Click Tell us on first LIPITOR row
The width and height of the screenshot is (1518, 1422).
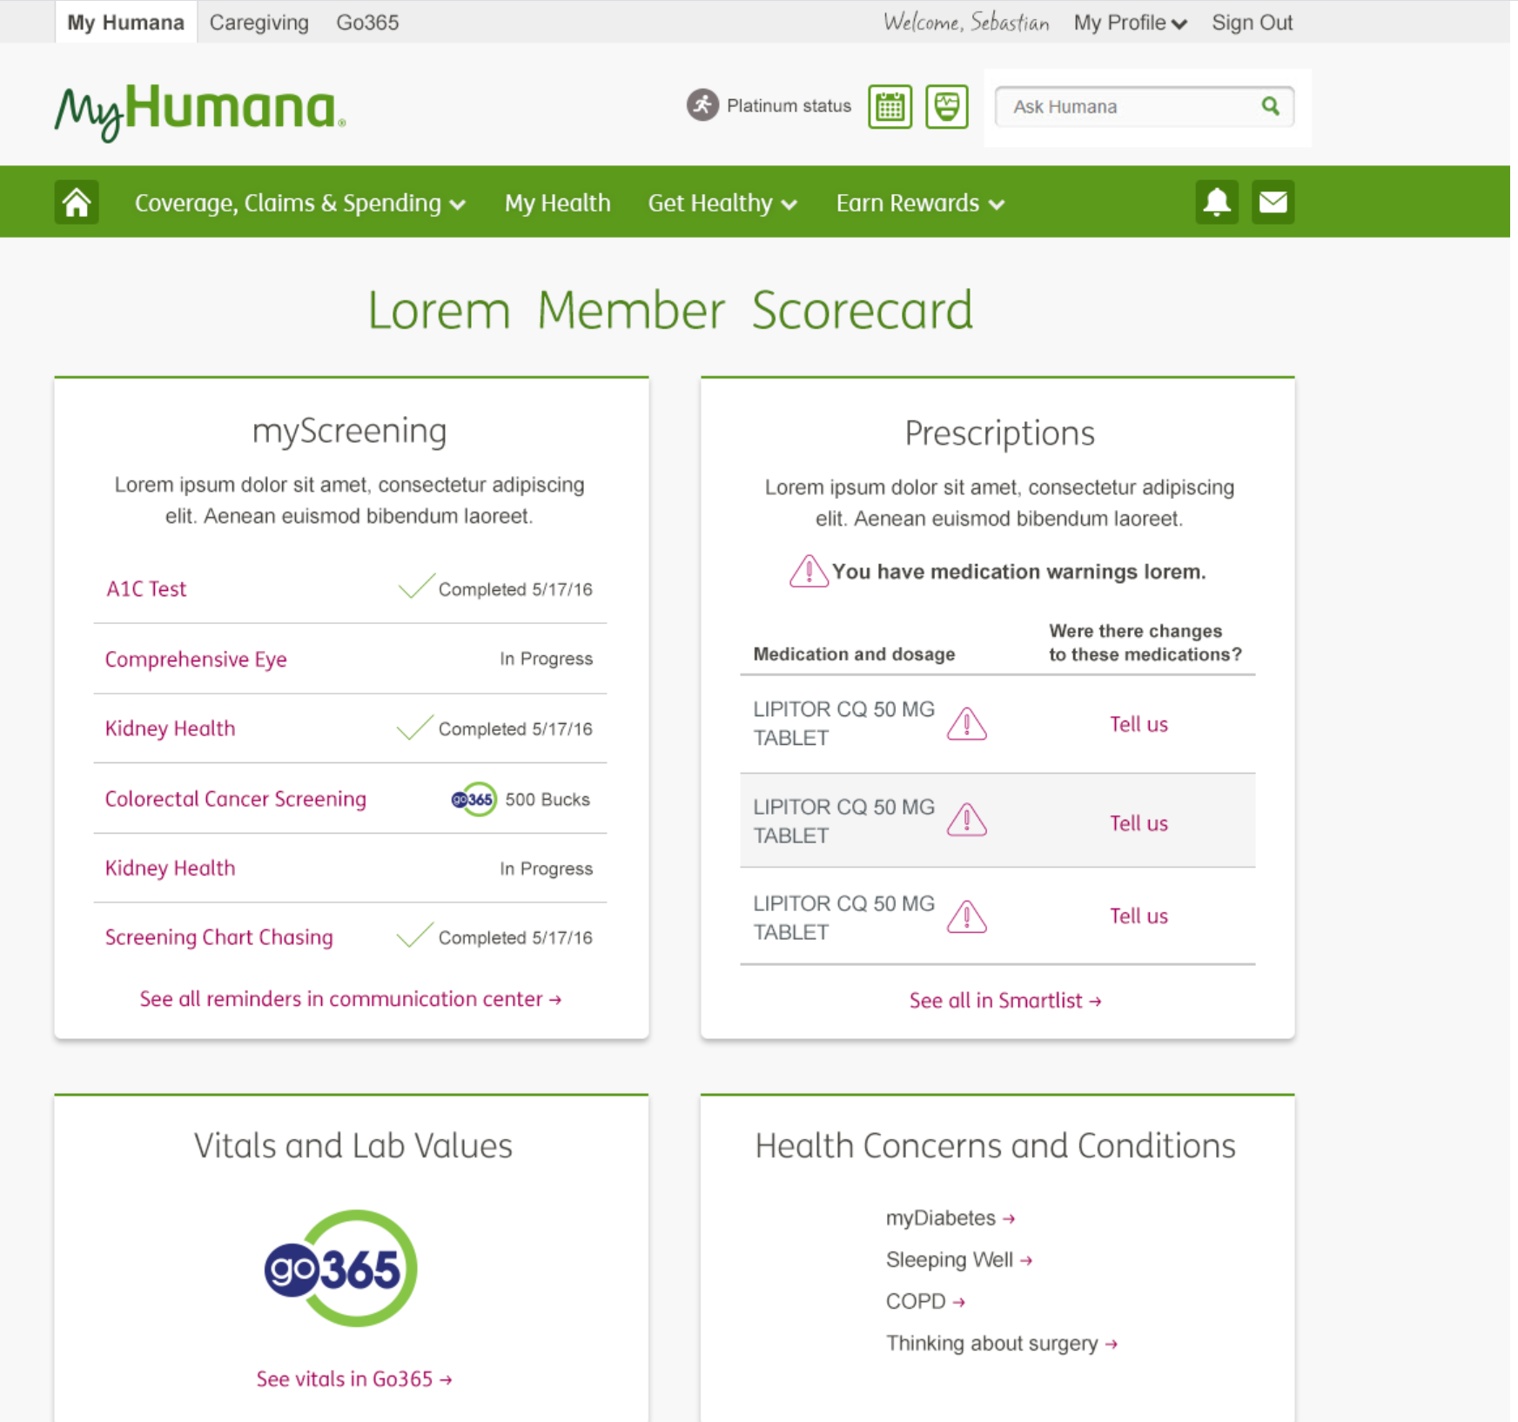pyautogui.click(x=1138, y=724)
